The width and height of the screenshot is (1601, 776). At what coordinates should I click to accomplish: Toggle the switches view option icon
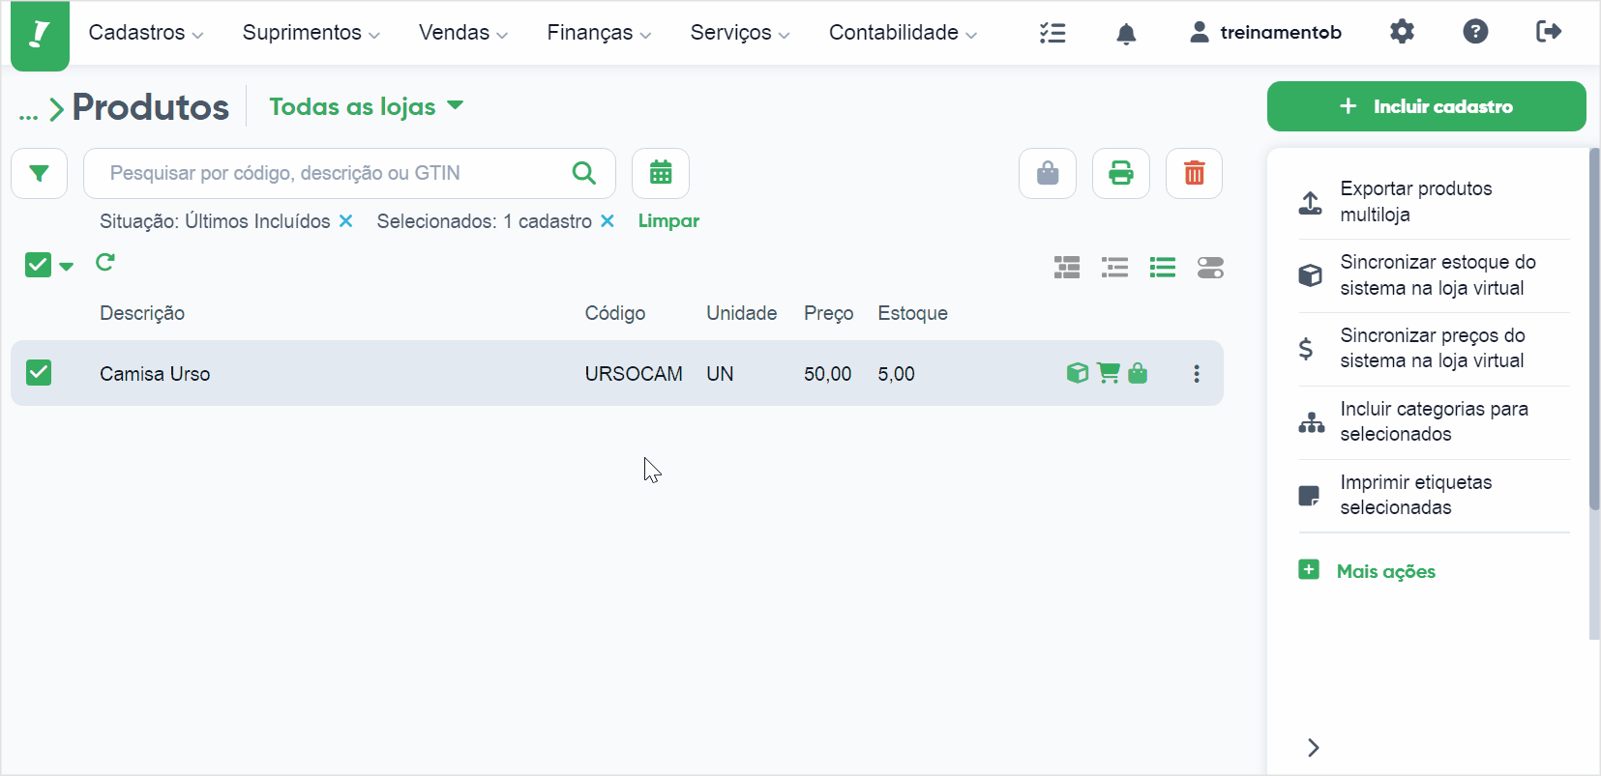1210,268
